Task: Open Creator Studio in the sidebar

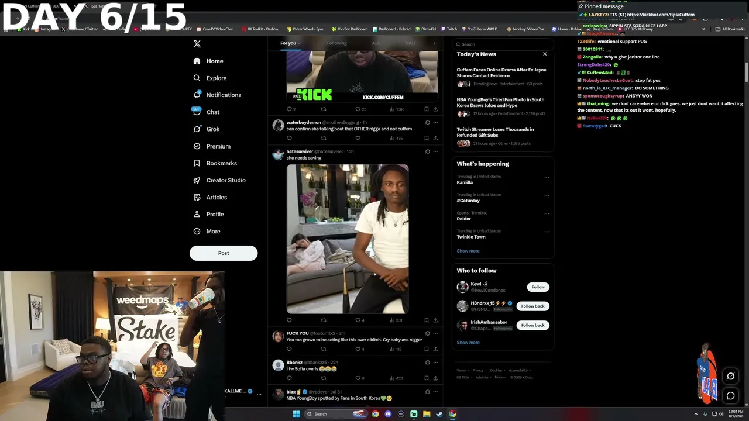Action: point(219,180)
